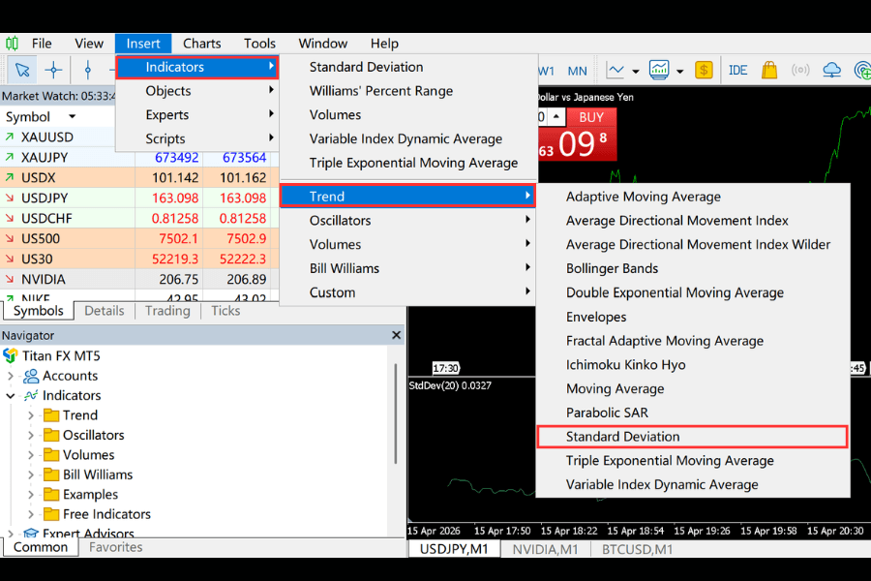Screen dimensions: 871x581
Task: Click the red BUY button
Action: (x=591, y=117)
